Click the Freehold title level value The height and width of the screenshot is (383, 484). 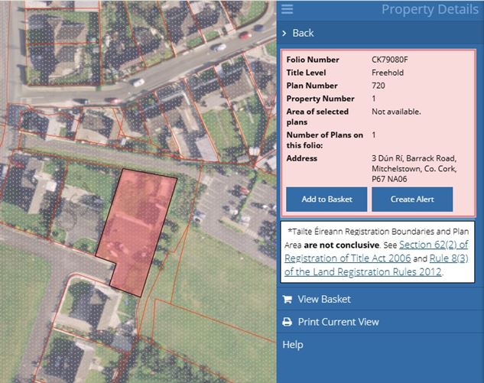(387, 73)
